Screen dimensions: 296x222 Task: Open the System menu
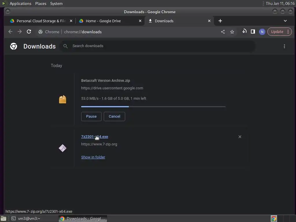pos(56,3)
